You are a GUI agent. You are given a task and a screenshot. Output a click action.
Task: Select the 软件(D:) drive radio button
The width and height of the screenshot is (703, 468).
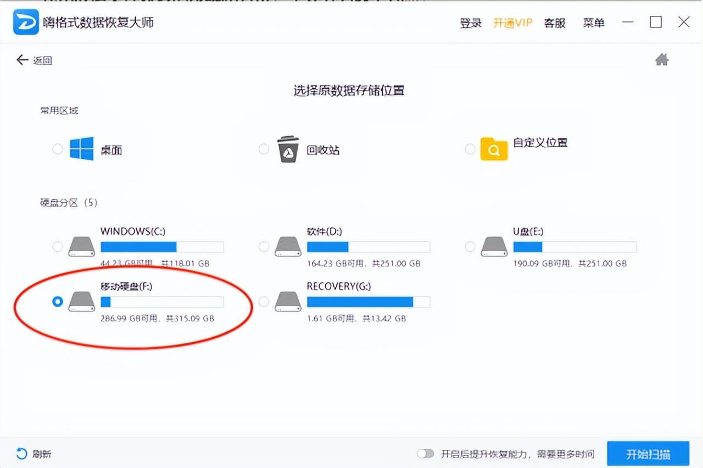point(264,247)
